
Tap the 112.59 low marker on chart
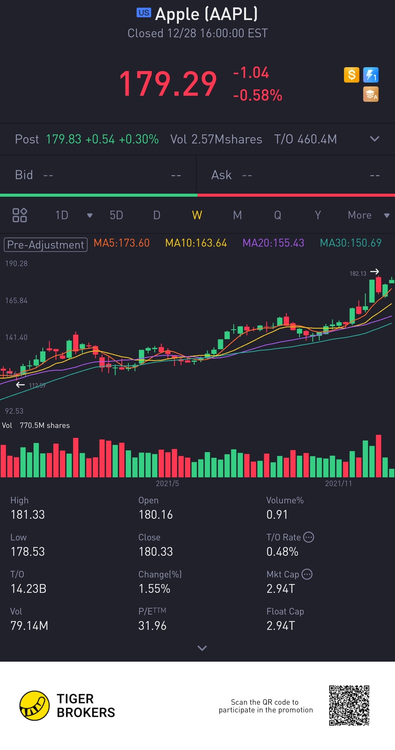(x=37, y=385)
